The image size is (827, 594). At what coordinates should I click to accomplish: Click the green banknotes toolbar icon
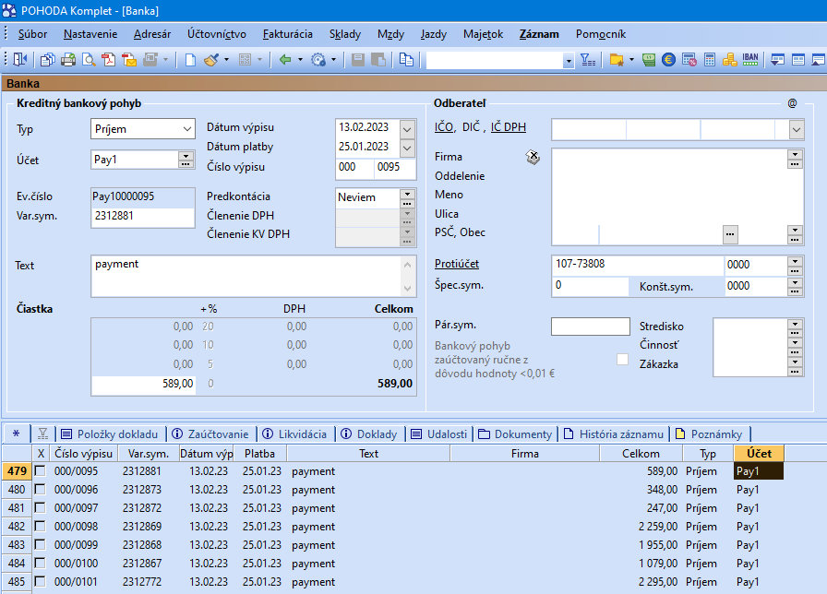tap(649, 60)
